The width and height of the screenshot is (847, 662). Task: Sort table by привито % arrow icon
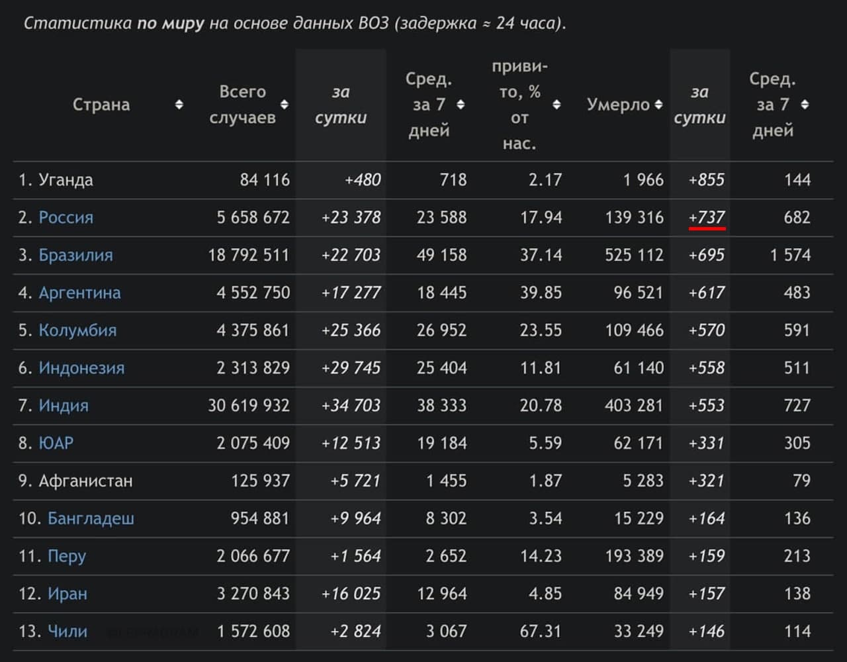(557, 105)
